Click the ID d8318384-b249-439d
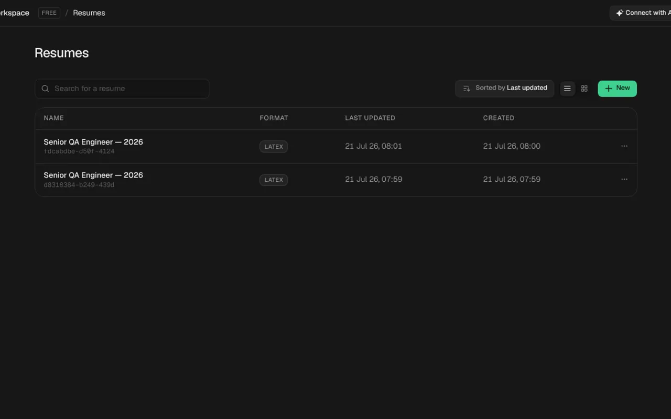Screen dimensions: 671x419 (x=79, y=185)
